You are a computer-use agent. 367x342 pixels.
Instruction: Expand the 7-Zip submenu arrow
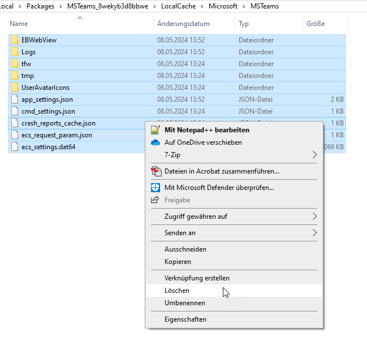[315, 155]
